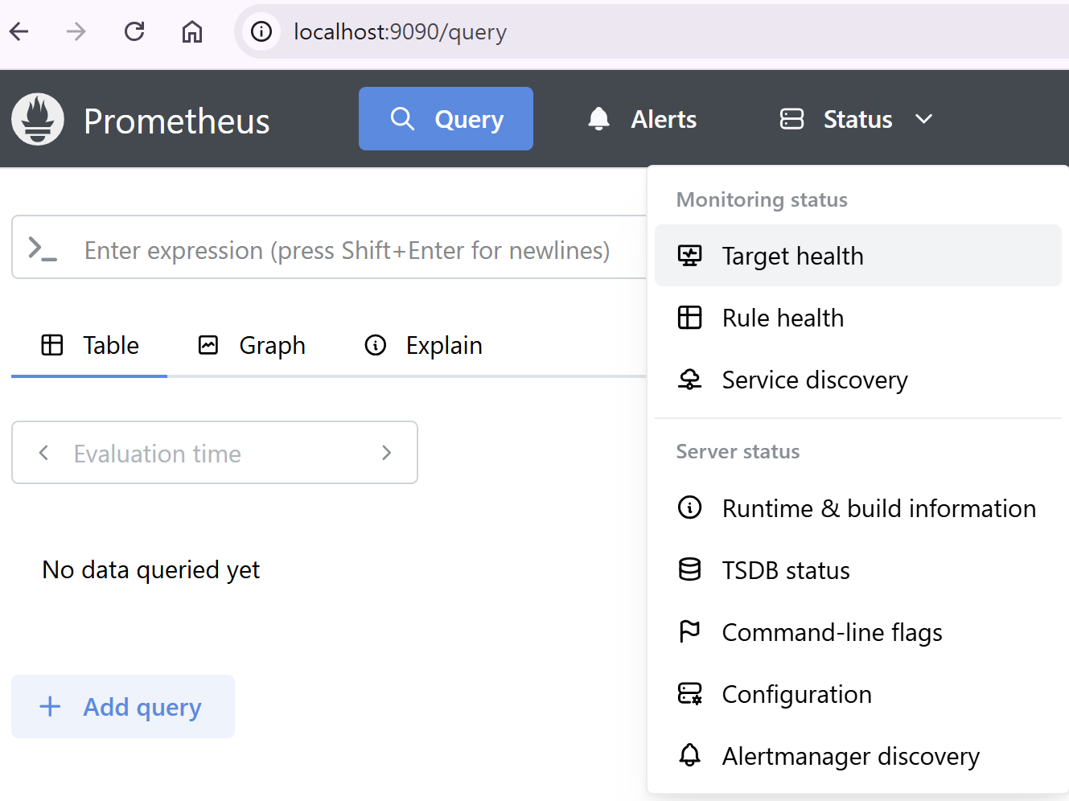Click the browser reload icon

tap(134, 31)
